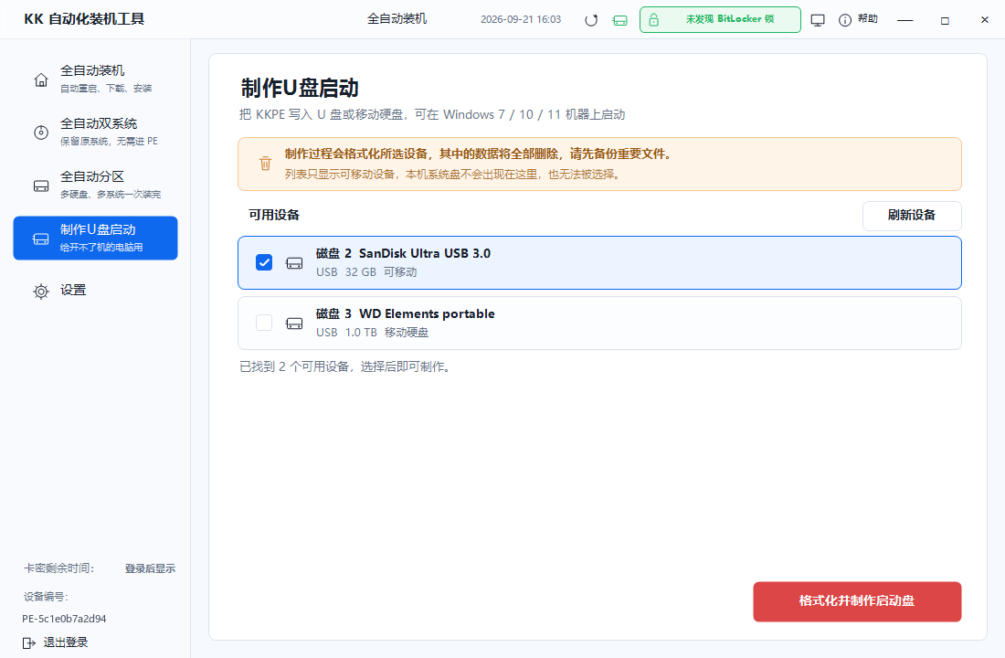Select the 磁盘 3 WD Elements portable row
Viewport: 1005px width, 658px height.
click(x=599, y=324)
